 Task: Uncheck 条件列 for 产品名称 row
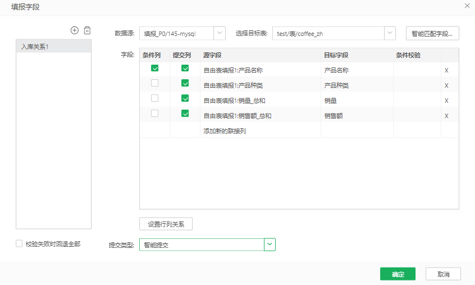(154, 69)
